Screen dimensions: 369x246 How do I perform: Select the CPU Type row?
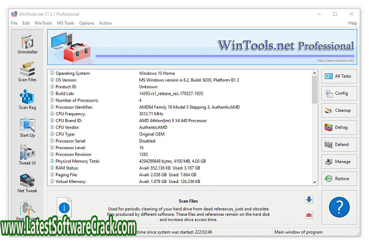pyautogui.click(x=180, y=134)
